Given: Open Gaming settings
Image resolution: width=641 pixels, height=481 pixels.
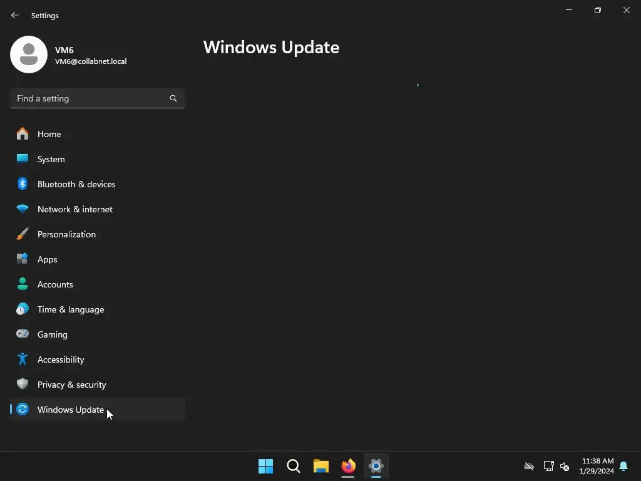Looking at the screenshot, I should click(97, 334).
